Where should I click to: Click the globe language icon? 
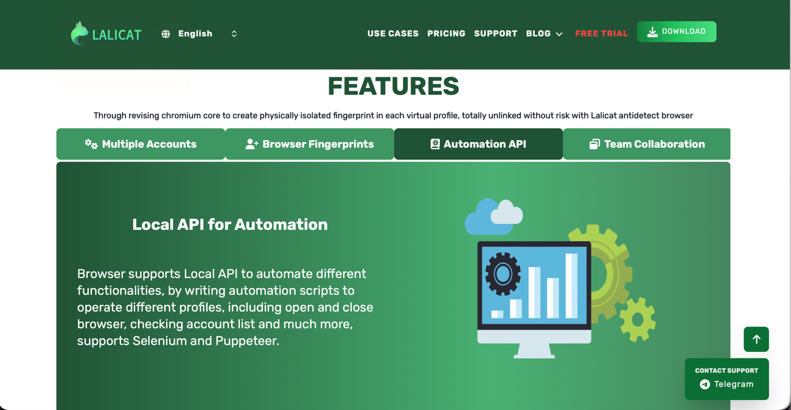click(166, 34)
